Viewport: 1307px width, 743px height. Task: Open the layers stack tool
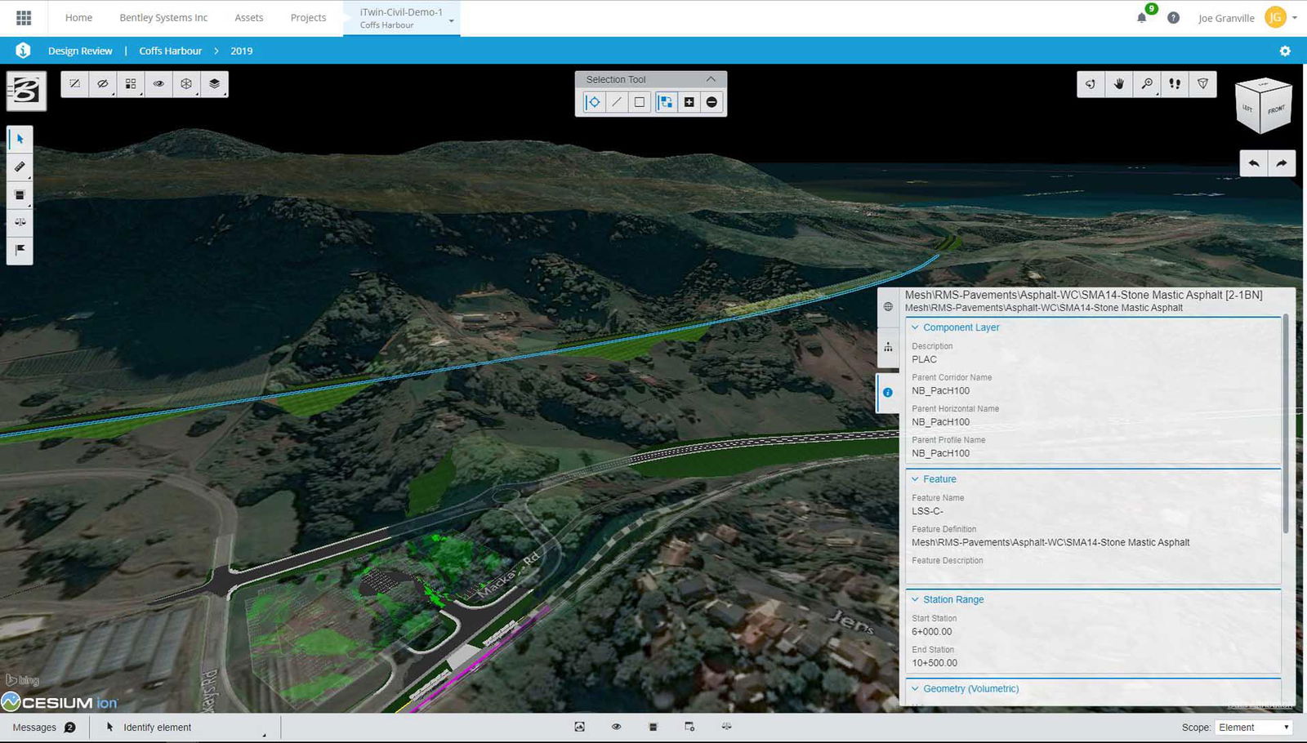click(214, 84)
